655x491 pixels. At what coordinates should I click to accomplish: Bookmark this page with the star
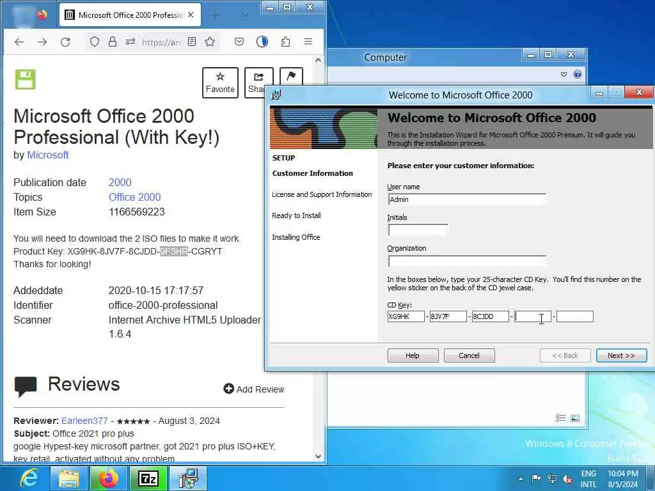[210, 42]
